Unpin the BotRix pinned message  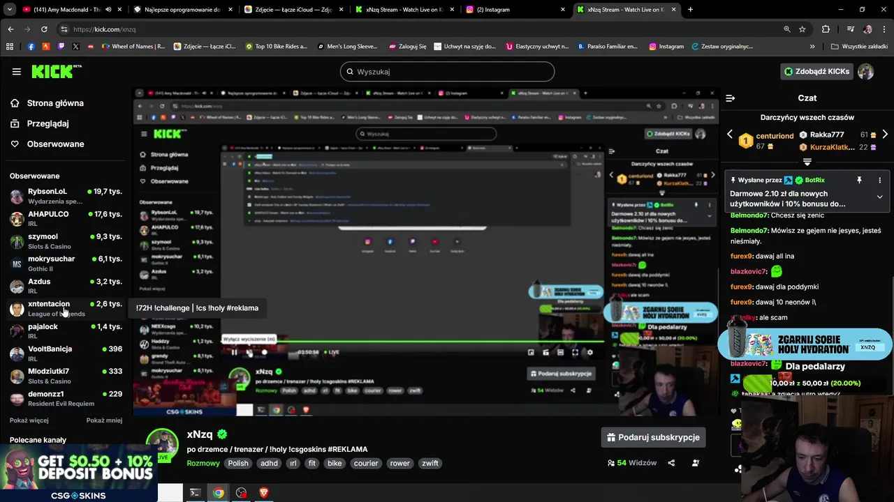pos(859,180)
